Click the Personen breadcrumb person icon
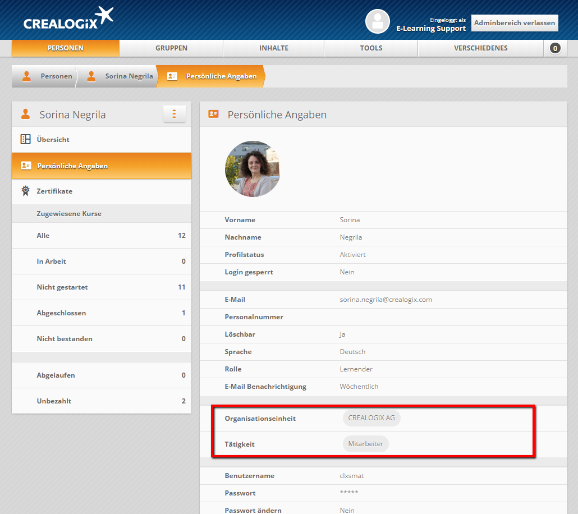The image size is (578, 514). coord(26,76)
